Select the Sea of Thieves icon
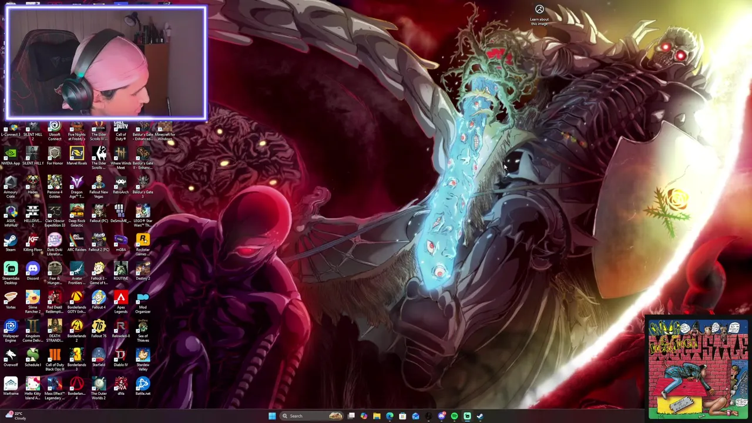 143,331
